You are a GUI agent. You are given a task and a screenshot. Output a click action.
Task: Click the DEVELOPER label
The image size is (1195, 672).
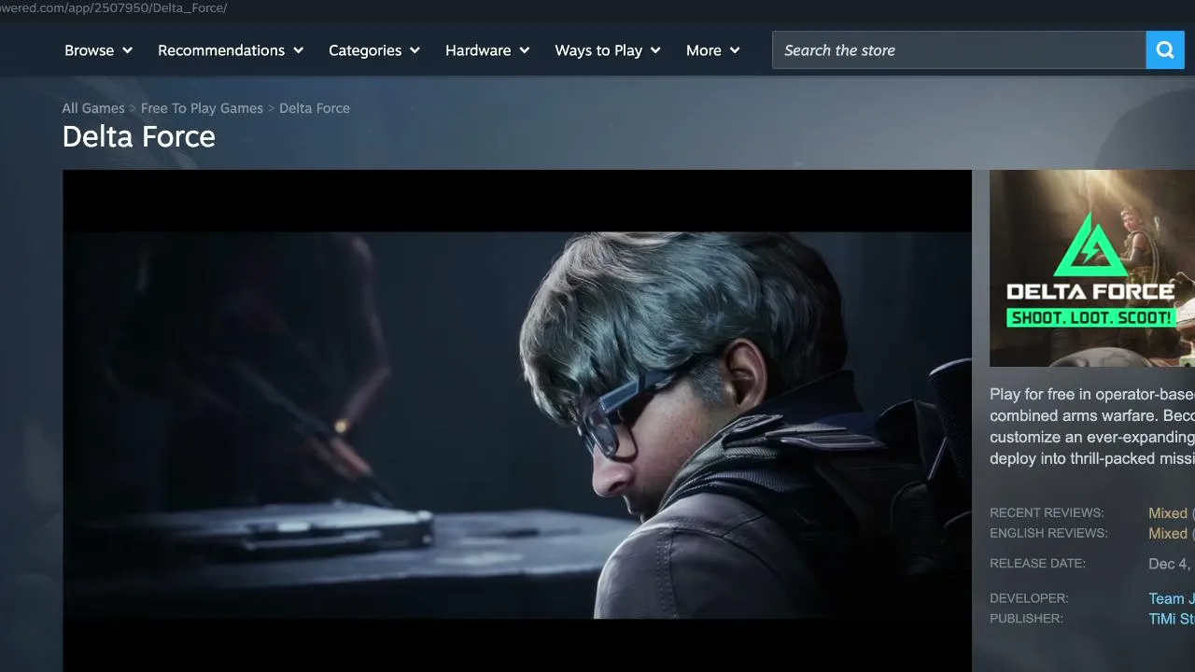1029,598
